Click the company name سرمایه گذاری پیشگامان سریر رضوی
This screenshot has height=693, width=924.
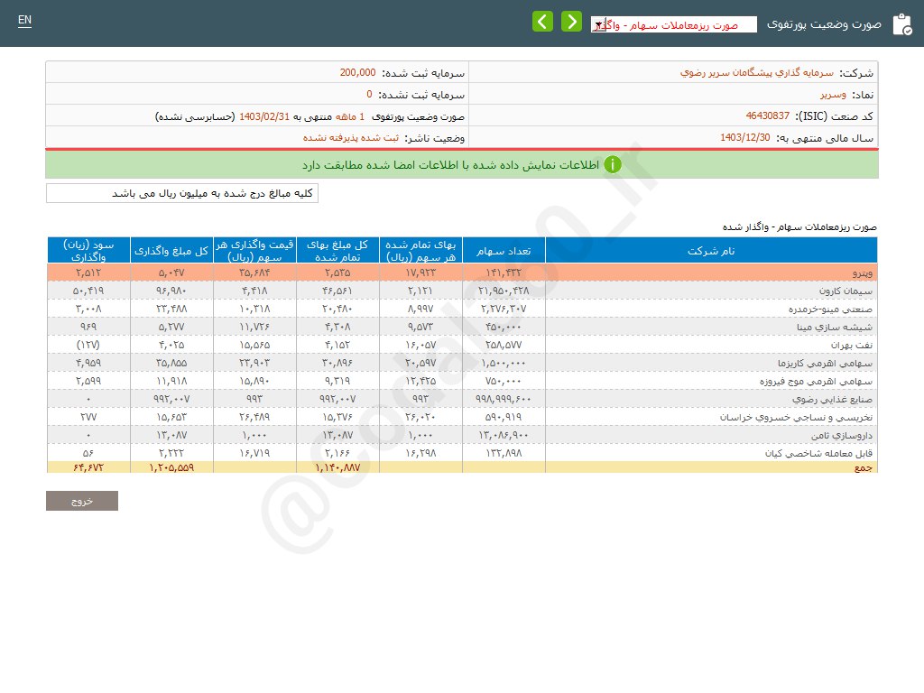[757, 73]
